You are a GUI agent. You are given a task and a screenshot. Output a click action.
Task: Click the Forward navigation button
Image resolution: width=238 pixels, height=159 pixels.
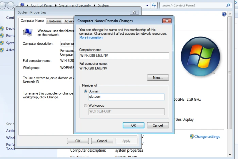(x=11, y=6)
